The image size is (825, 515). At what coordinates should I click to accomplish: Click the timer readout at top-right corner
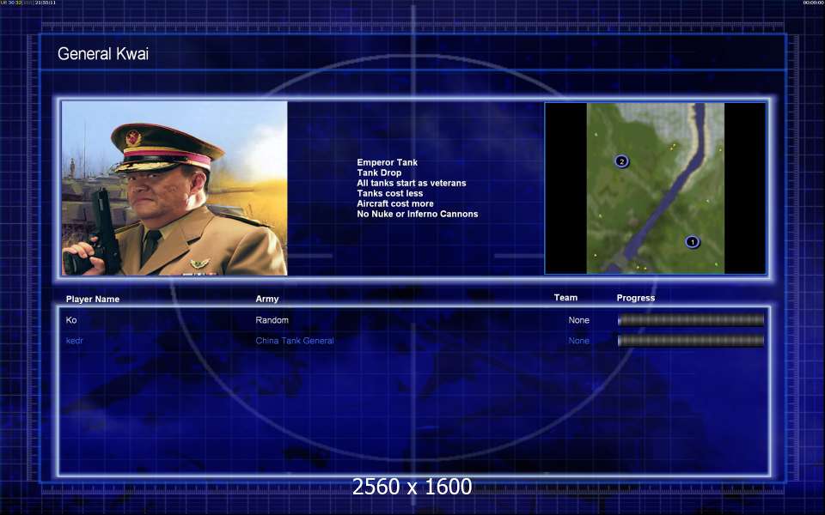(814, 3)
